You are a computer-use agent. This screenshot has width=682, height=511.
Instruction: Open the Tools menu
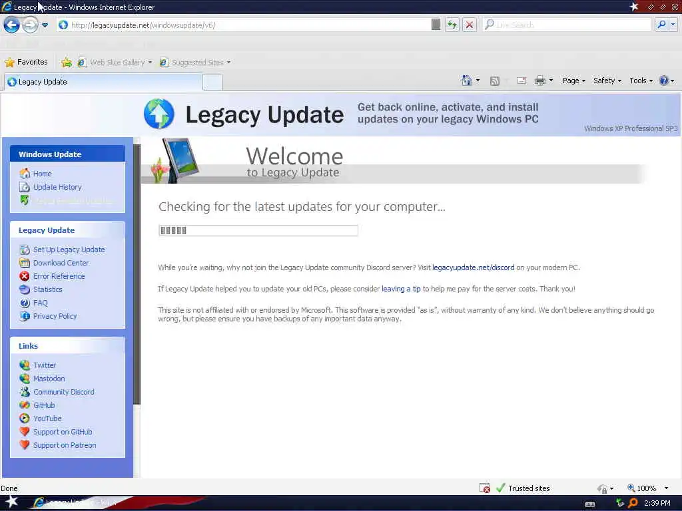click(x=641, y=81)
